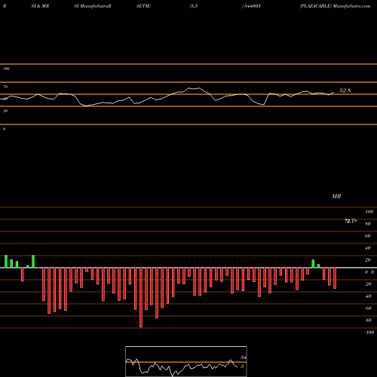
Task: Click the 60 label on MR axis
Action: tap(368, 236)
